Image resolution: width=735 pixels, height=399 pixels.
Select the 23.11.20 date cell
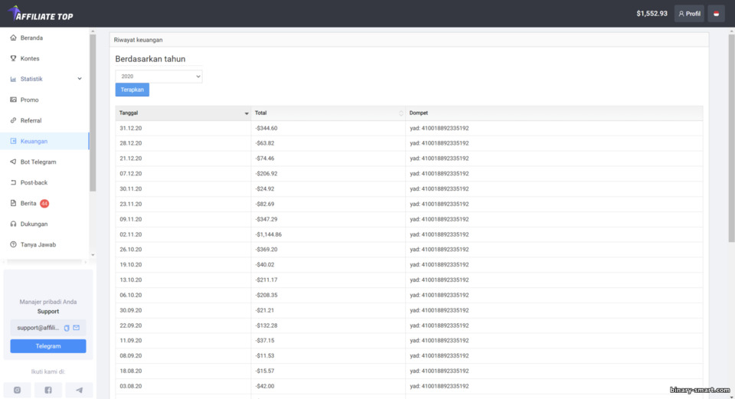pyautogui.click(x=183, y=204)
